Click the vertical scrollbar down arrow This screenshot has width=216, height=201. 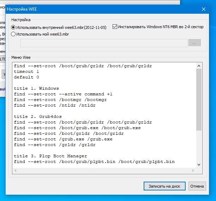point(199,165)
